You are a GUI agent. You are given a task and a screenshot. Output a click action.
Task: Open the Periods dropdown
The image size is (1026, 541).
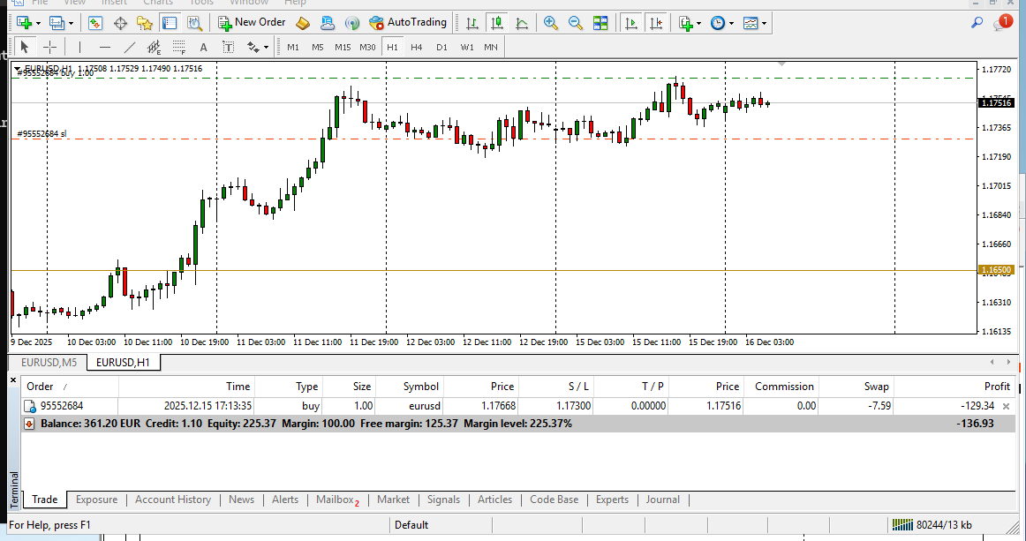coord(722,23)
